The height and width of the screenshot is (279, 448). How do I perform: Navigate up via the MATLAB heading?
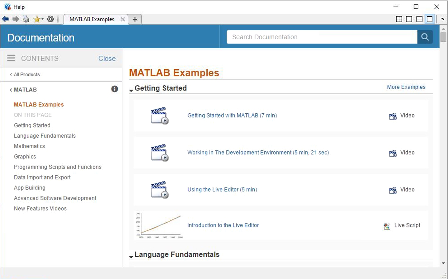(x=23, y=90)
